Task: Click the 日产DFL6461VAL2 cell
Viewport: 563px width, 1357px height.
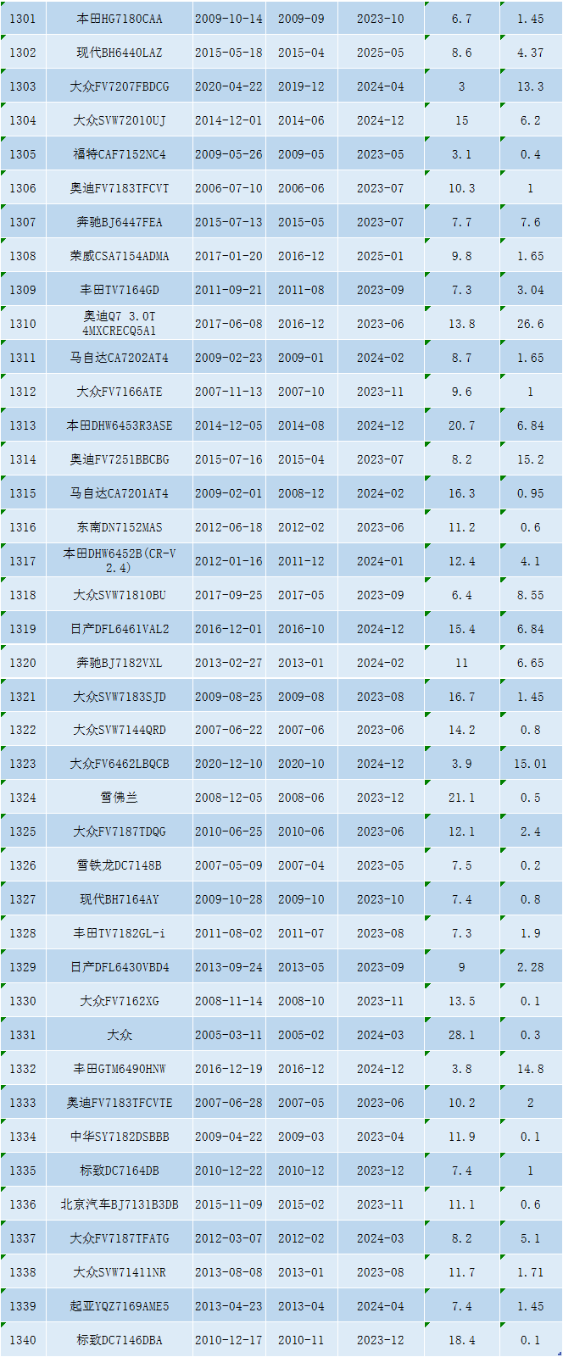Action: tap(120, 629)
